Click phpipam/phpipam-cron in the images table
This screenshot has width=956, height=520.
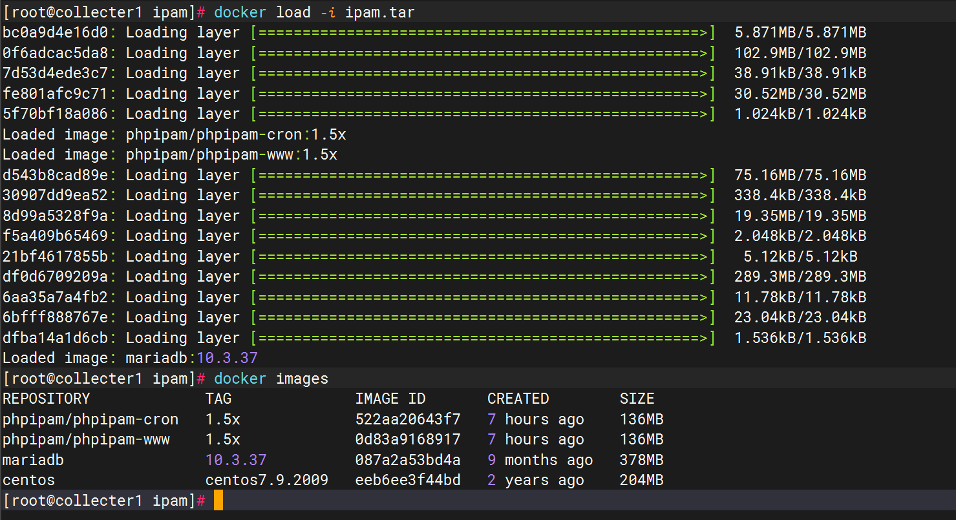tap(90, 419)
